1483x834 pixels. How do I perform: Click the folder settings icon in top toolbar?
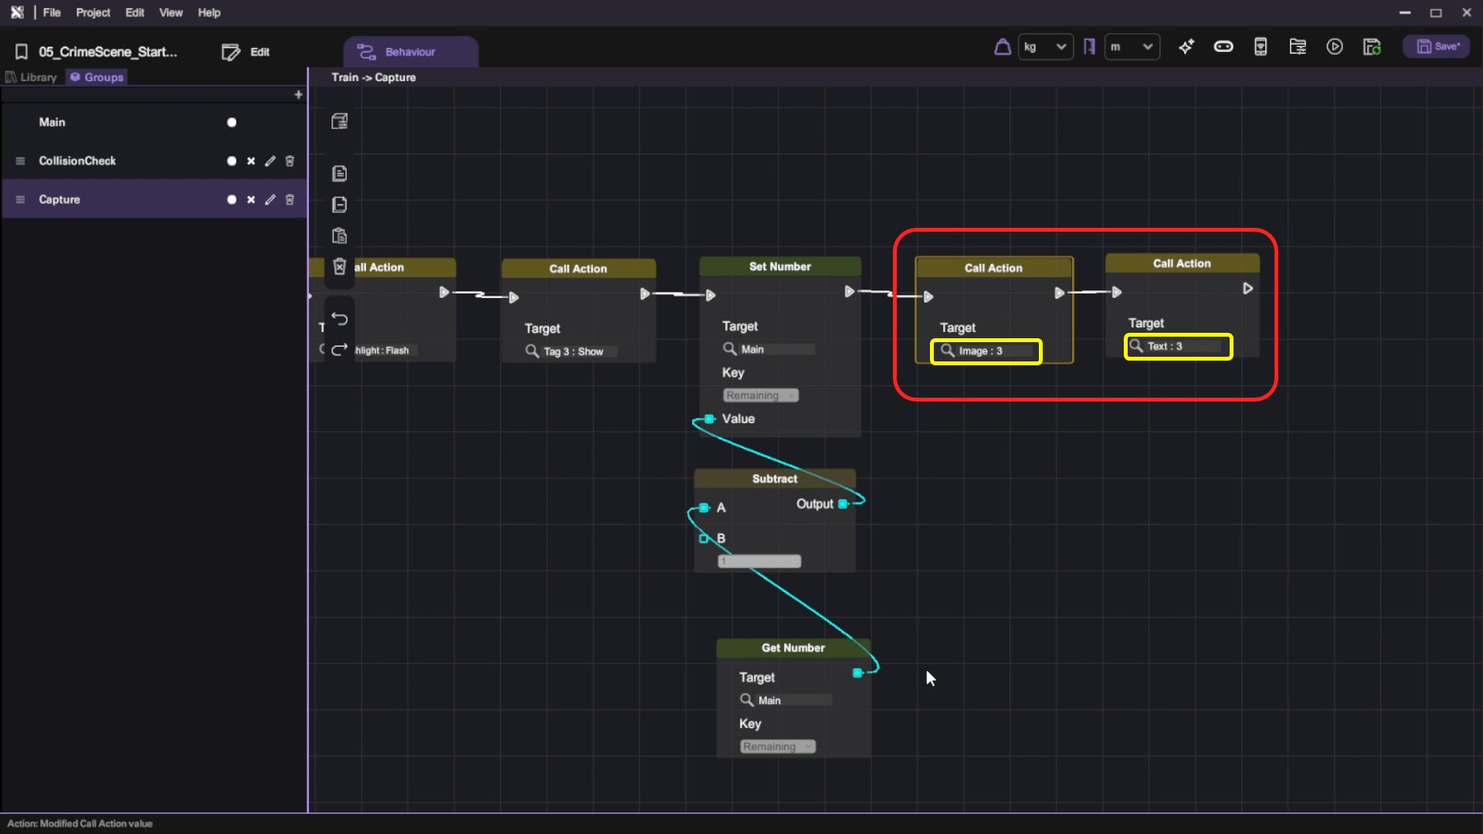[1297, 47]
